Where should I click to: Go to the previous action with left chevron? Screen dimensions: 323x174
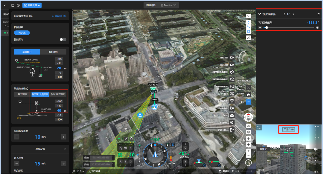(284, 14)
